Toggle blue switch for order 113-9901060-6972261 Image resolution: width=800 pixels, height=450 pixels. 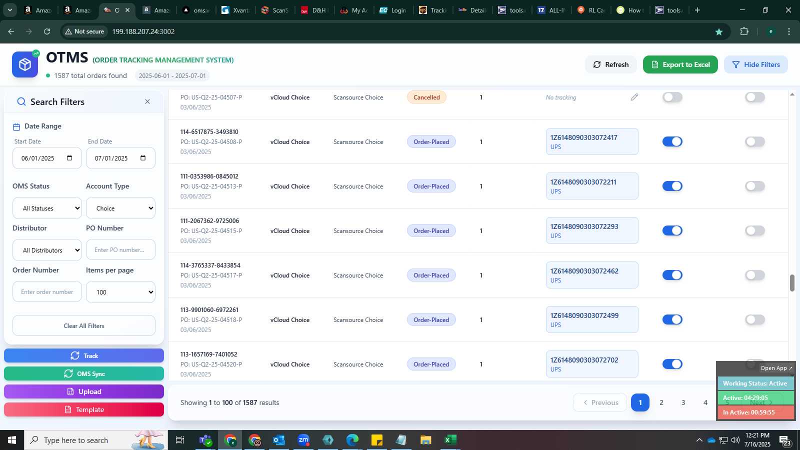coord(672,319)
